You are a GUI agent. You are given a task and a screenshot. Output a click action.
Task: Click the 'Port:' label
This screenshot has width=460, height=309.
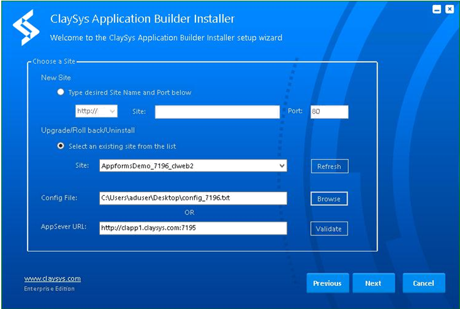tap(295, 111)
